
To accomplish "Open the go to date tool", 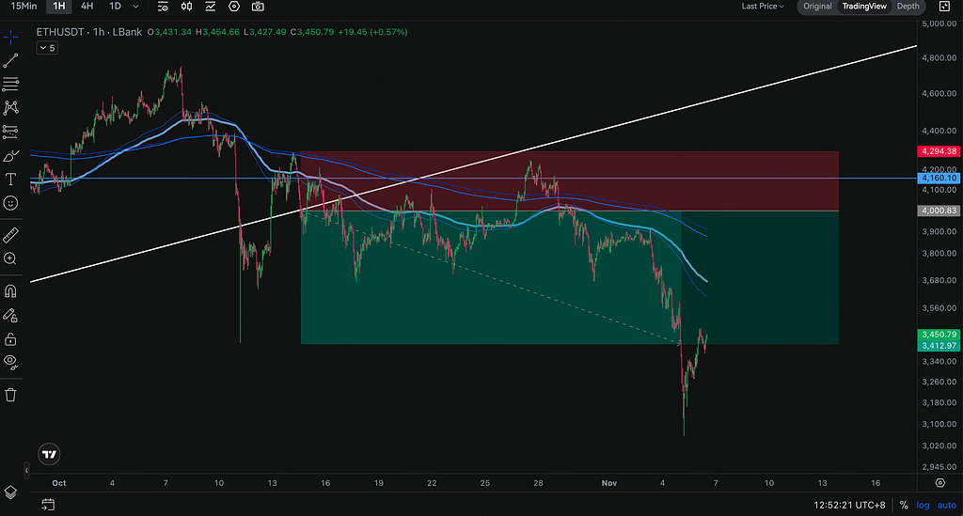I will click(x=48, y=505).
